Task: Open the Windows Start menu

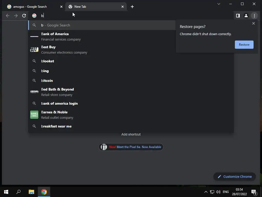Action: click(6, 192)
